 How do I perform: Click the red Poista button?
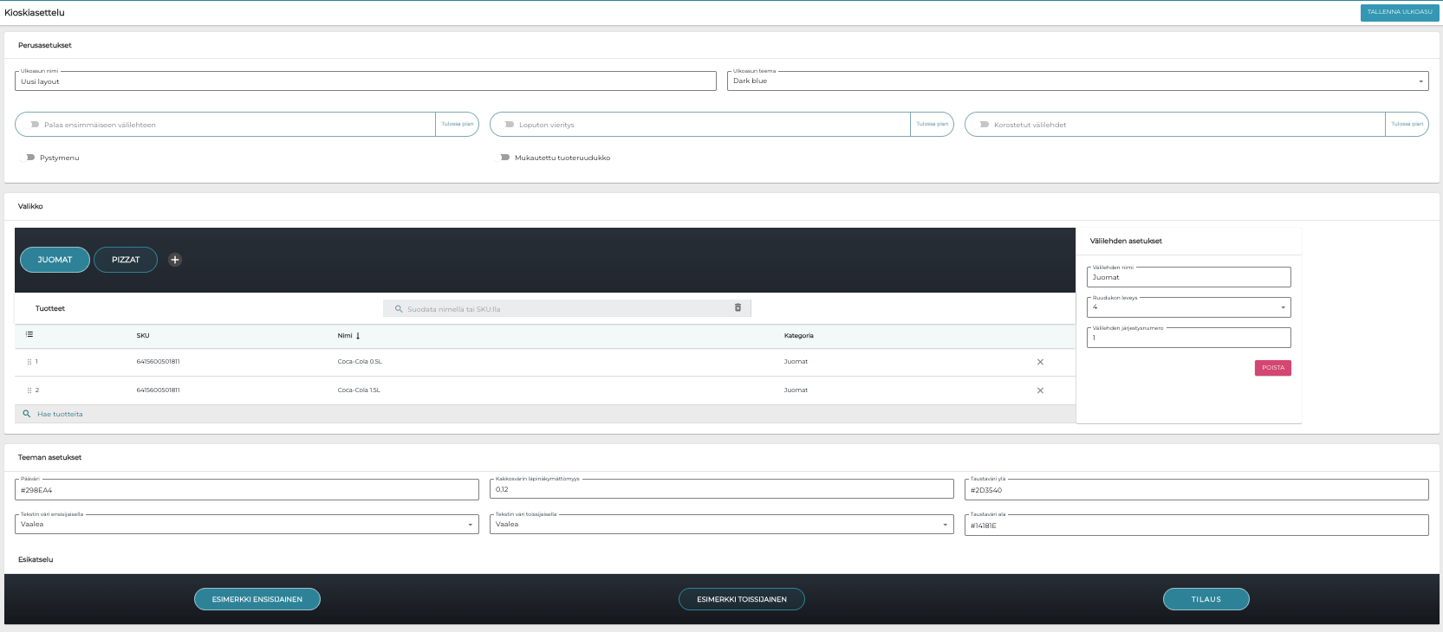[1273, 368]
